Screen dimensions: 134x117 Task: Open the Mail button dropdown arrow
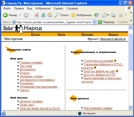[108, 15]
